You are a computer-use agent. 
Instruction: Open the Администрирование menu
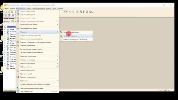tap(39, 9)
